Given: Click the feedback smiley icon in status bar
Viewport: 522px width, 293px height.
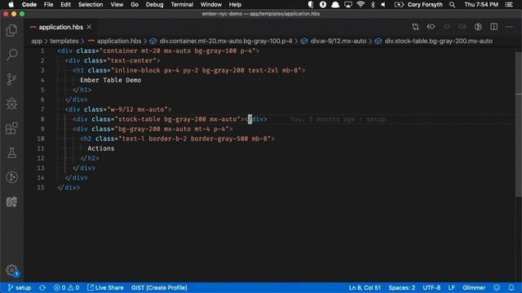Looking at the screenshot, I should point(497,287).
